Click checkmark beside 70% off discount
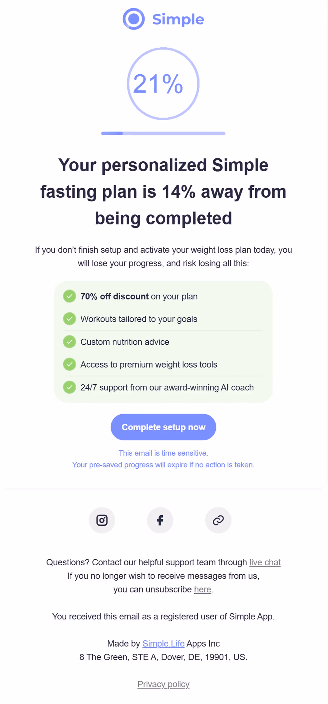328x704 pixels. click(x=69, y=296)
